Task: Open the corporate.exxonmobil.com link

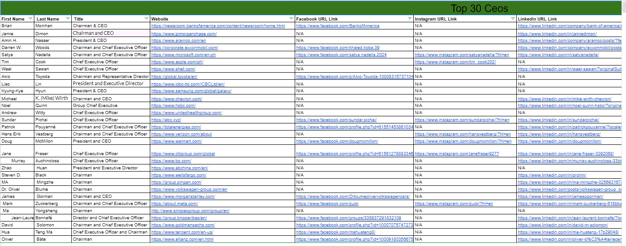Action: pyautogui.click(x=185, y=48)
